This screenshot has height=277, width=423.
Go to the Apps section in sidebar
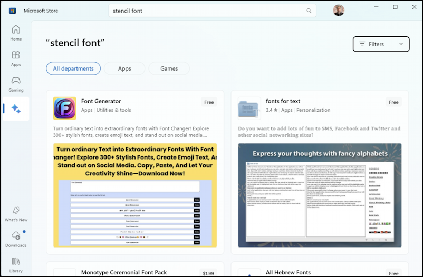tap(16, 58)
